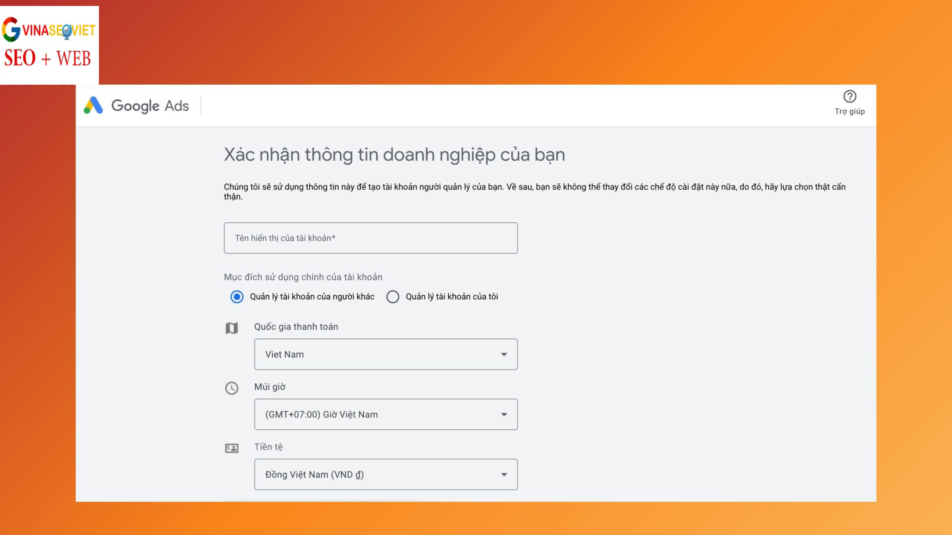
Task: Focus the Tên hiển thị của tài khoản field
Action: click(x=370, y=238)
